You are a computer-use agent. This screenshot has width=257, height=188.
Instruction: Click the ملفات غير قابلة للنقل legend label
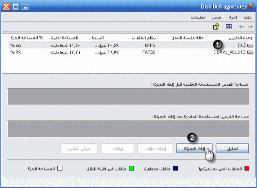pos(106,169)
